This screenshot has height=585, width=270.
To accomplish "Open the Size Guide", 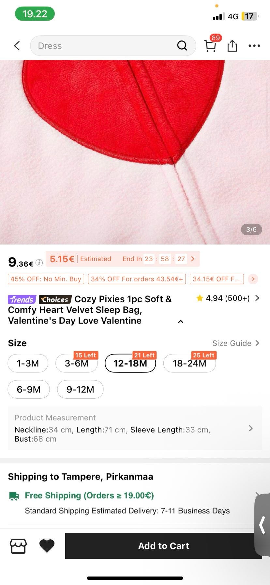I will [x=235, y=343].
